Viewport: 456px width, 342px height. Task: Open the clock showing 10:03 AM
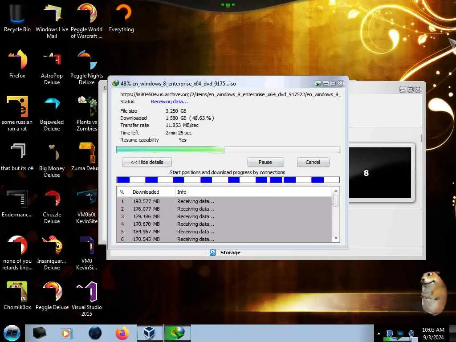pyautogui.click(x=433, y=334)
